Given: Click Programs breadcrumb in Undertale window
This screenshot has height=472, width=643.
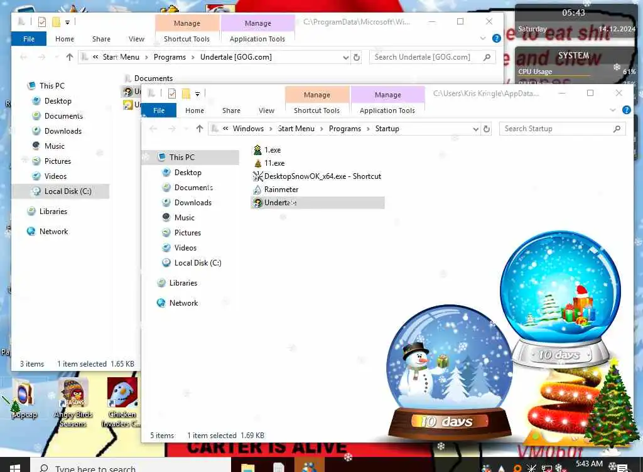Looking at the screenshot, I should [170, 57].
